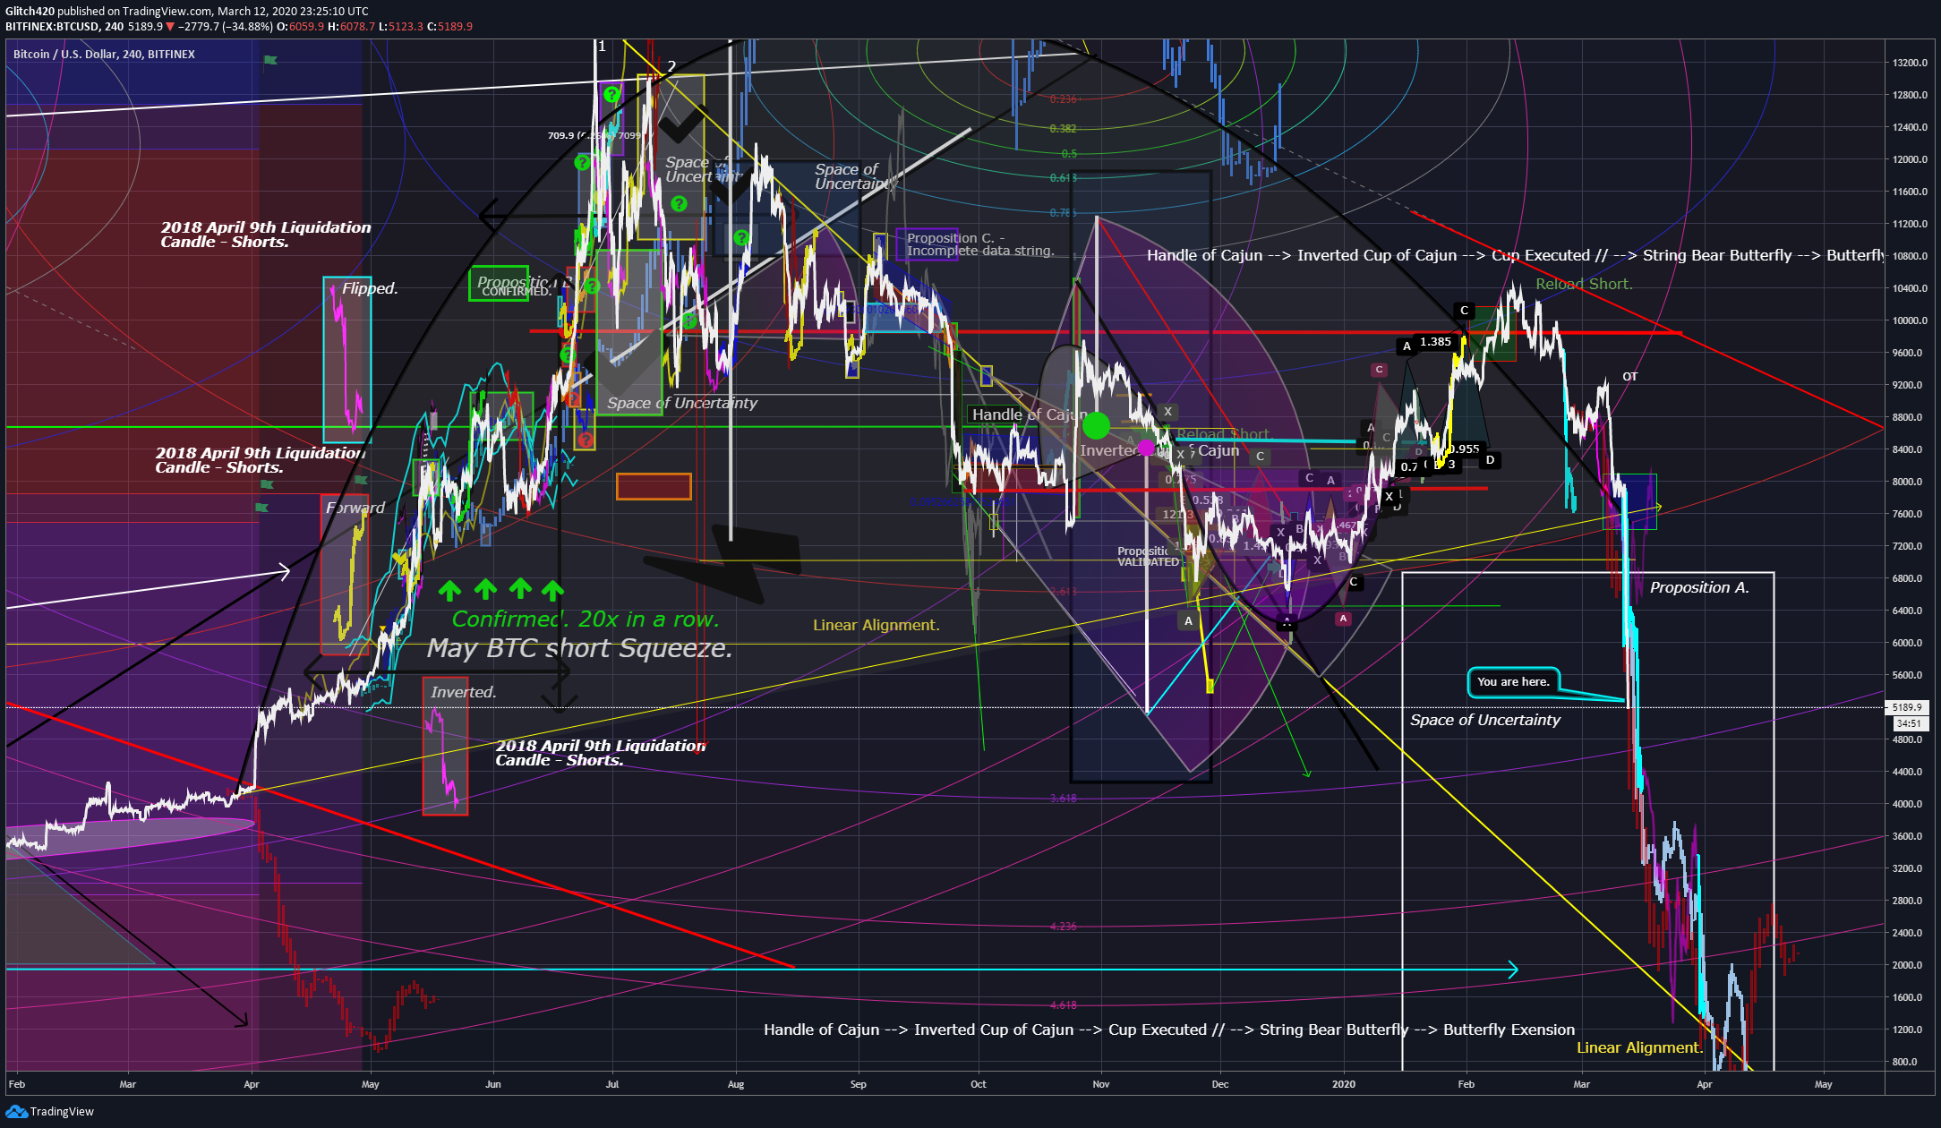This screenshot has width=1941, height=1128.
Task: Click the Oct label on the time axis
Action: click(979, 1084)
